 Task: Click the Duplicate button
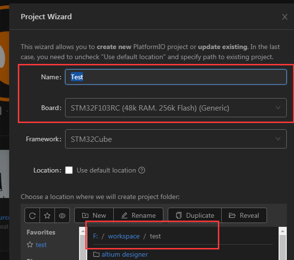click(x=195, y=215)
